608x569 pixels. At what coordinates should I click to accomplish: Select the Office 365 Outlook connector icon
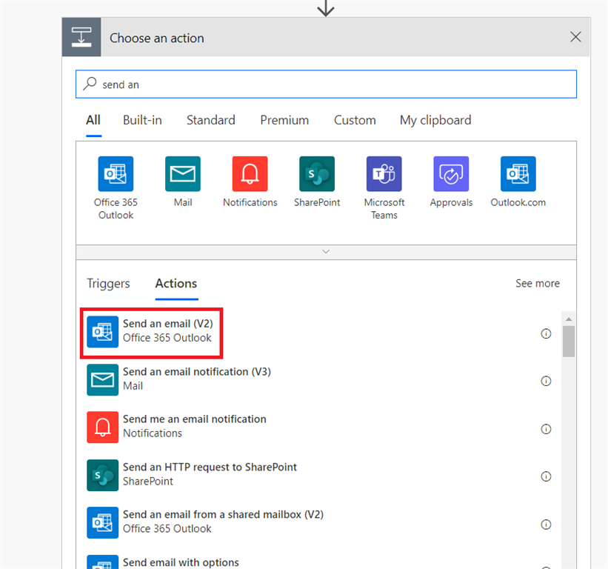click(x=116, y=174)
